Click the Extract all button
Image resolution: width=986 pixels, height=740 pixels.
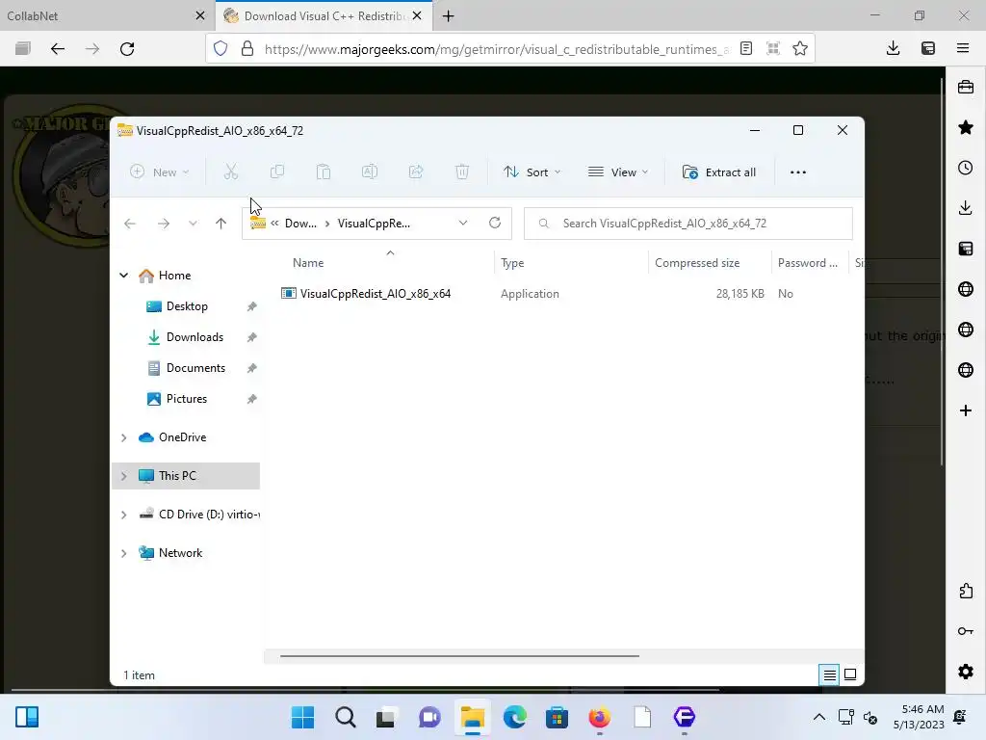pos(718,172)
